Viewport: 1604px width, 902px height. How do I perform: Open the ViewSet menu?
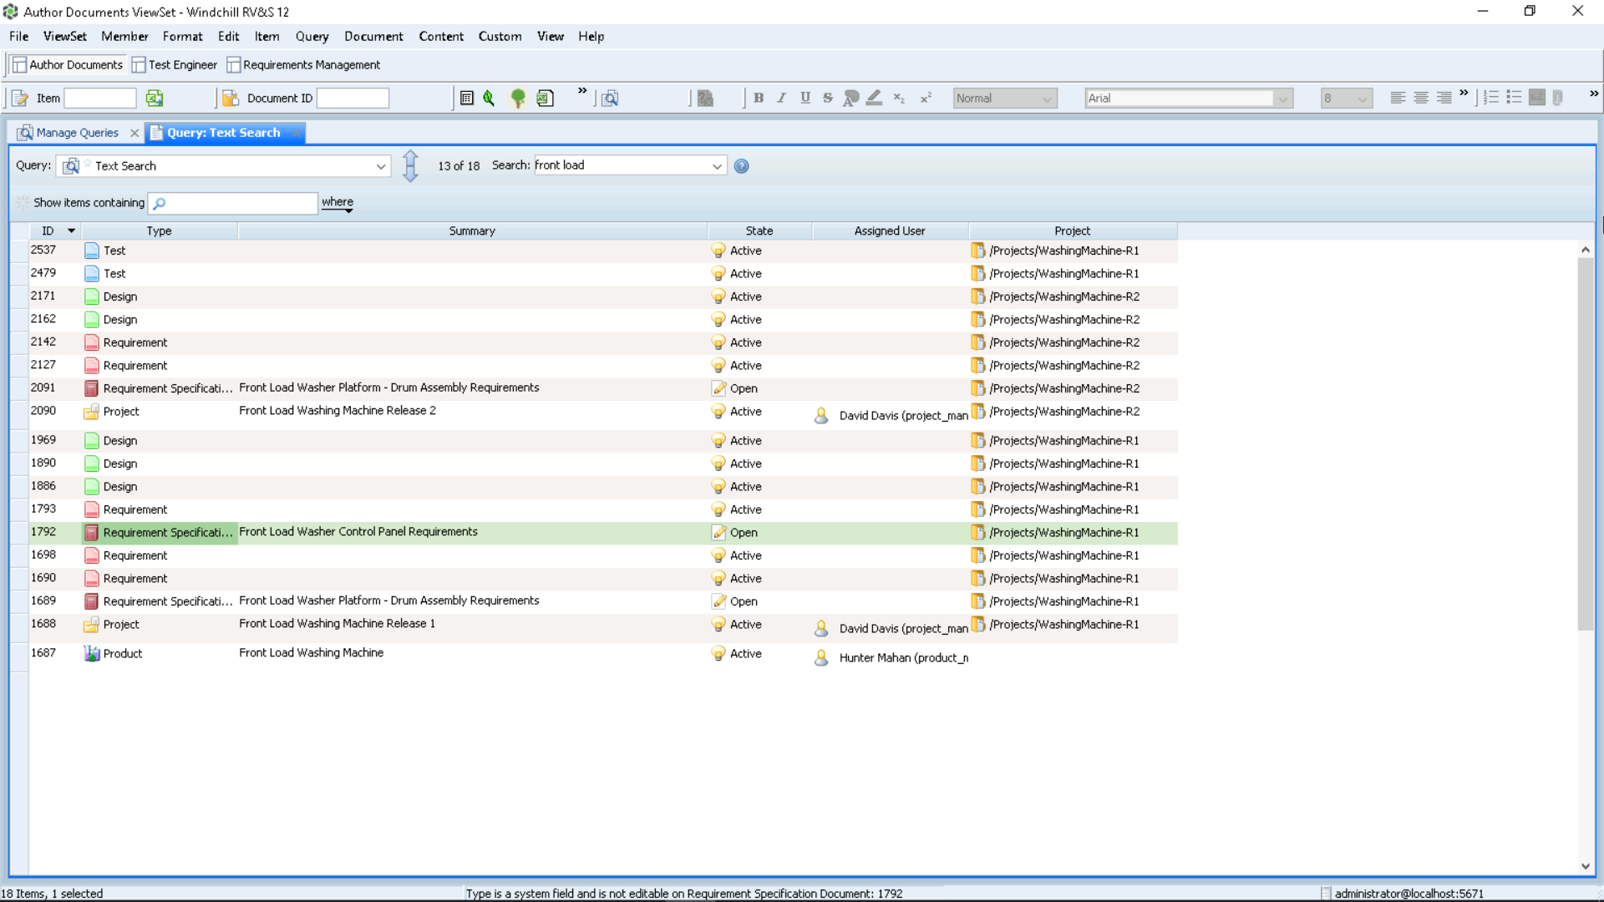click(x=65, y=36)
